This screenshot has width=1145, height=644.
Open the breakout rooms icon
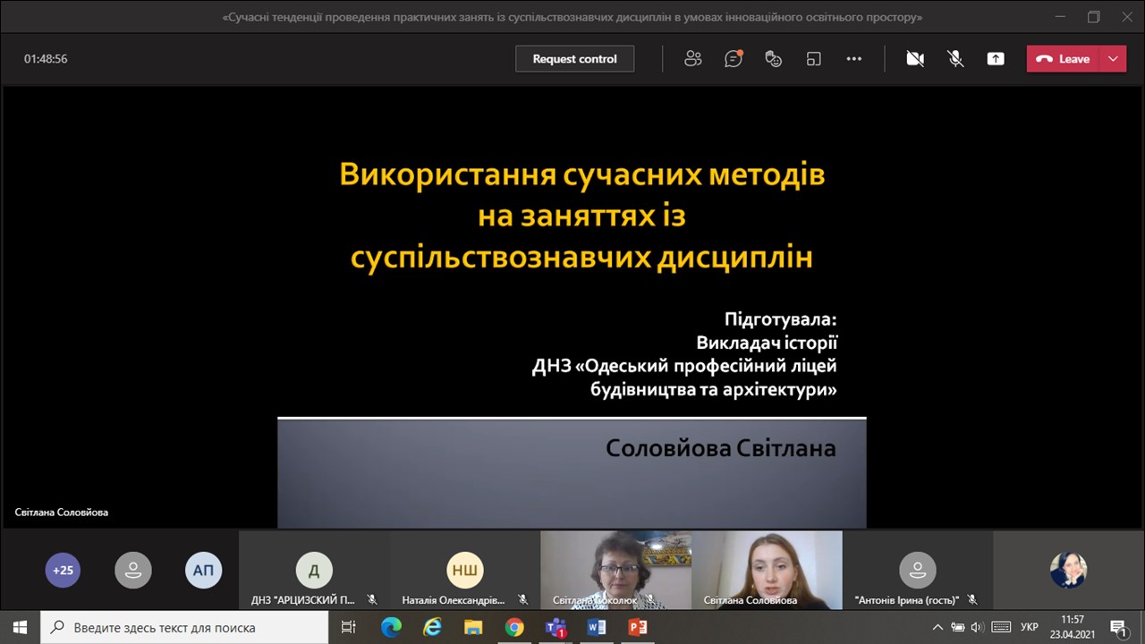pos(813,59)
